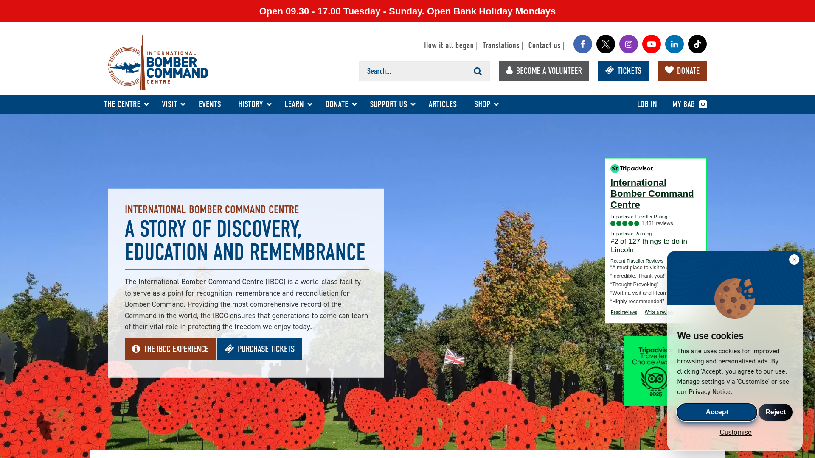The image size is (815, 458).
Task: Click Log In in the nav bar
Action: (646, 104)
